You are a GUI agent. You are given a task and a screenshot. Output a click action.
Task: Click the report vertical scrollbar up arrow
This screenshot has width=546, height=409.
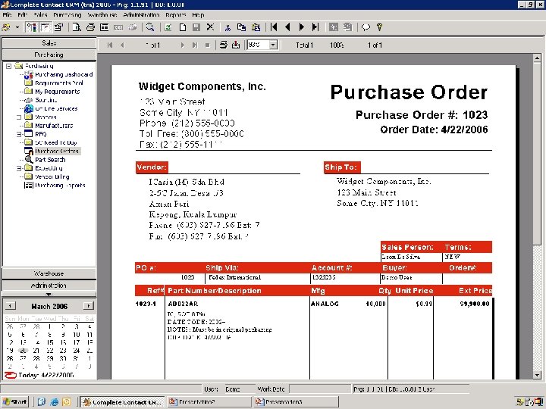click(x=537, y=58)
